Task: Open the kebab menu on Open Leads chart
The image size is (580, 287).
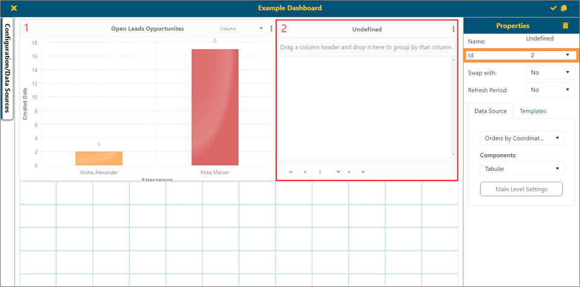Action: click(x=271, y=28)
